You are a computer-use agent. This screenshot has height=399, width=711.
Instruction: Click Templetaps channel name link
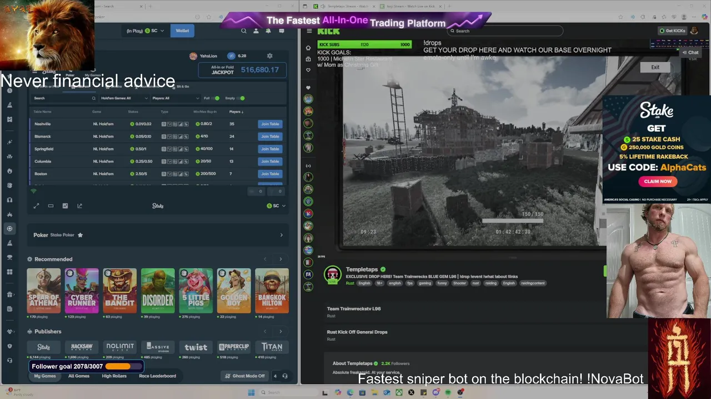362,269
